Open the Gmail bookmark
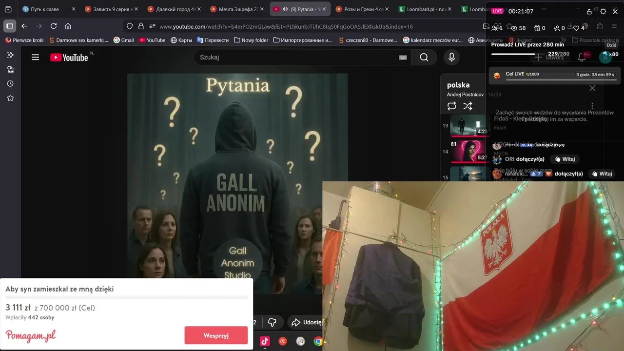 (123, 40)
